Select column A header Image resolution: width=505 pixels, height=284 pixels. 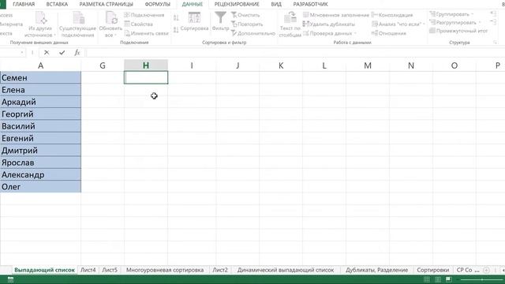pos(40,65)
